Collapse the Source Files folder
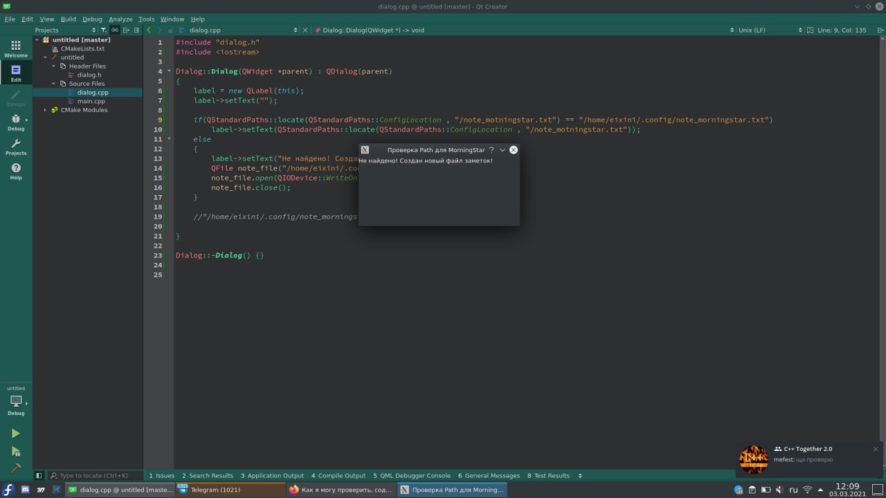The width and height of the screenshot is (886, 498). click(x=54, y=84)
